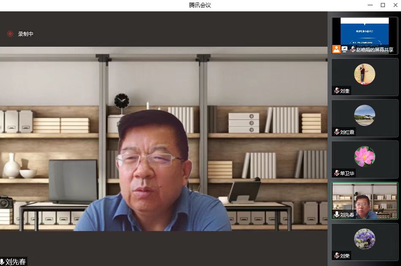Maximize the 腾讯会议 window
The image size is (401, 266).
(x=383, y=5)
